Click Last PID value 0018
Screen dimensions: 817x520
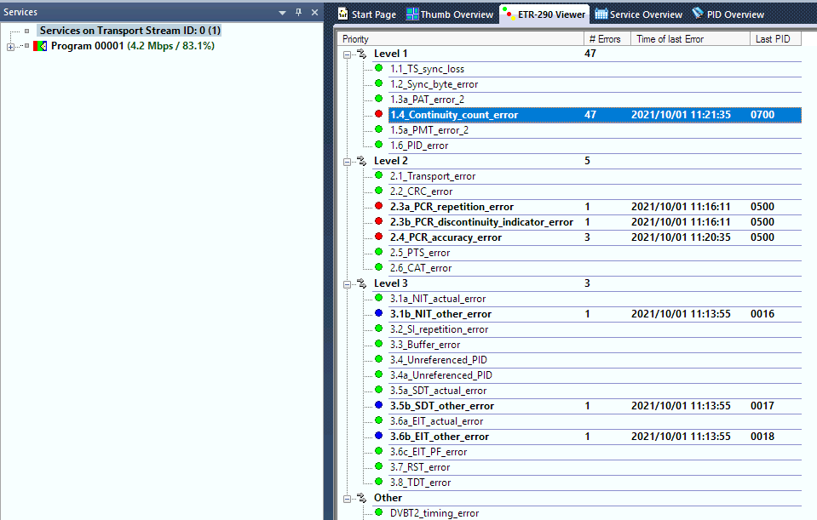tap(762, 437)
